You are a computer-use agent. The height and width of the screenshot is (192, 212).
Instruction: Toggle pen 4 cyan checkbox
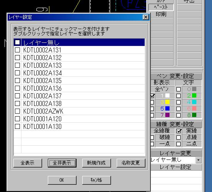[178, 102]
